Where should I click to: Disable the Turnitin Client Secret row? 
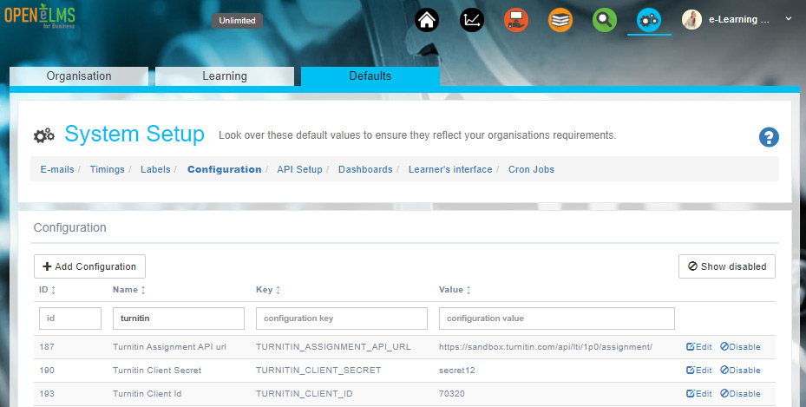tap(739, 371)
